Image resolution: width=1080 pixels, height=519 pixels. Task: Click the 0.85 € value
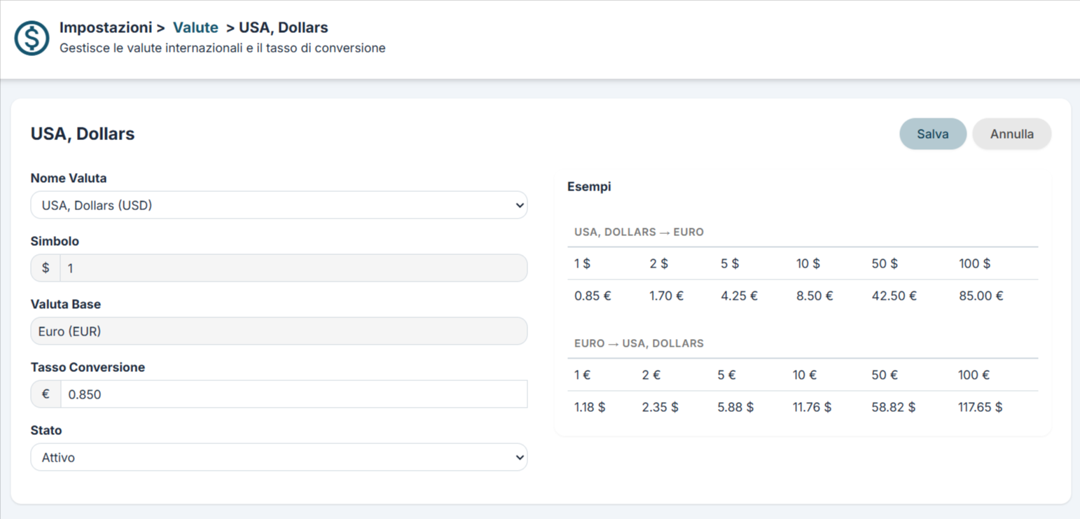pos(593,296)
